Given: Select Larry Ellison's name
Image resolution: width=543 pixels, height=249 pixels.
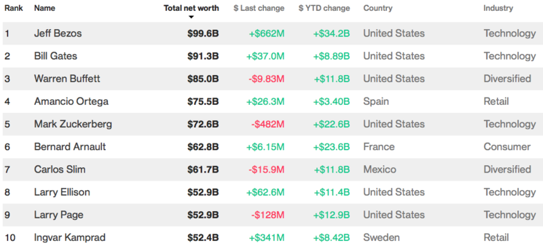Looking at the screenshot, I should (x=62, y=192).
